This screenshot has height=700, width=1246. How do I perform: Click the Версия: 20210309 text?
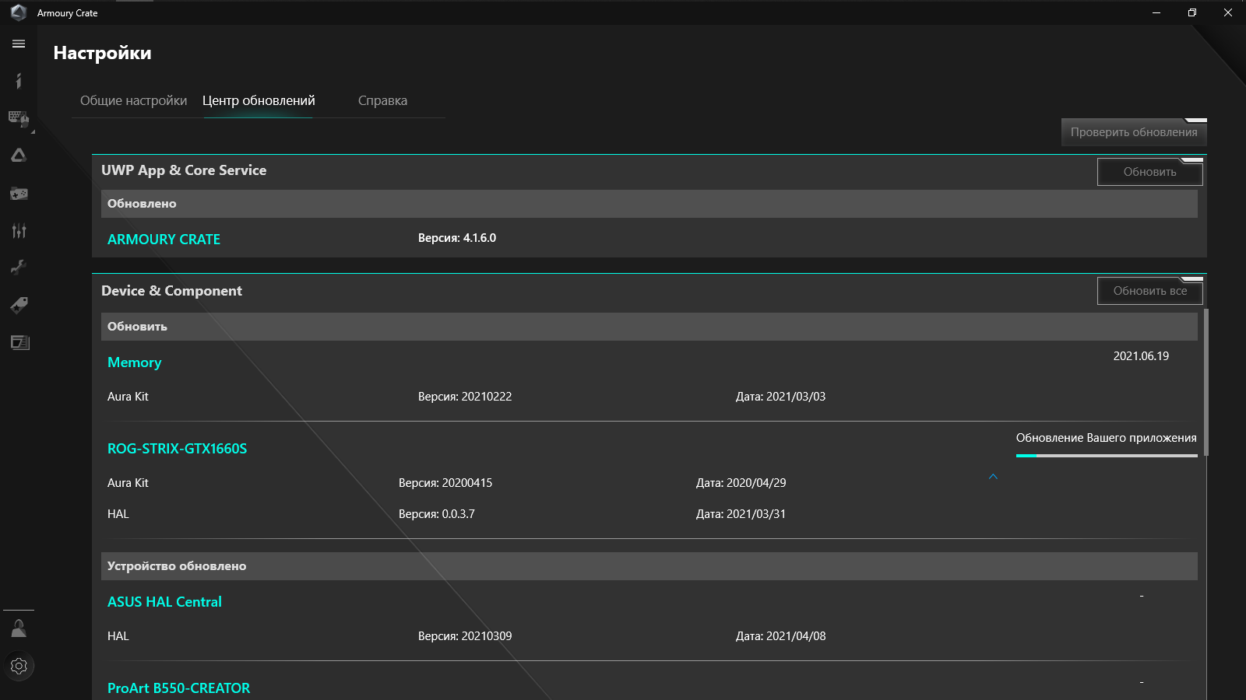click(465, 636)
